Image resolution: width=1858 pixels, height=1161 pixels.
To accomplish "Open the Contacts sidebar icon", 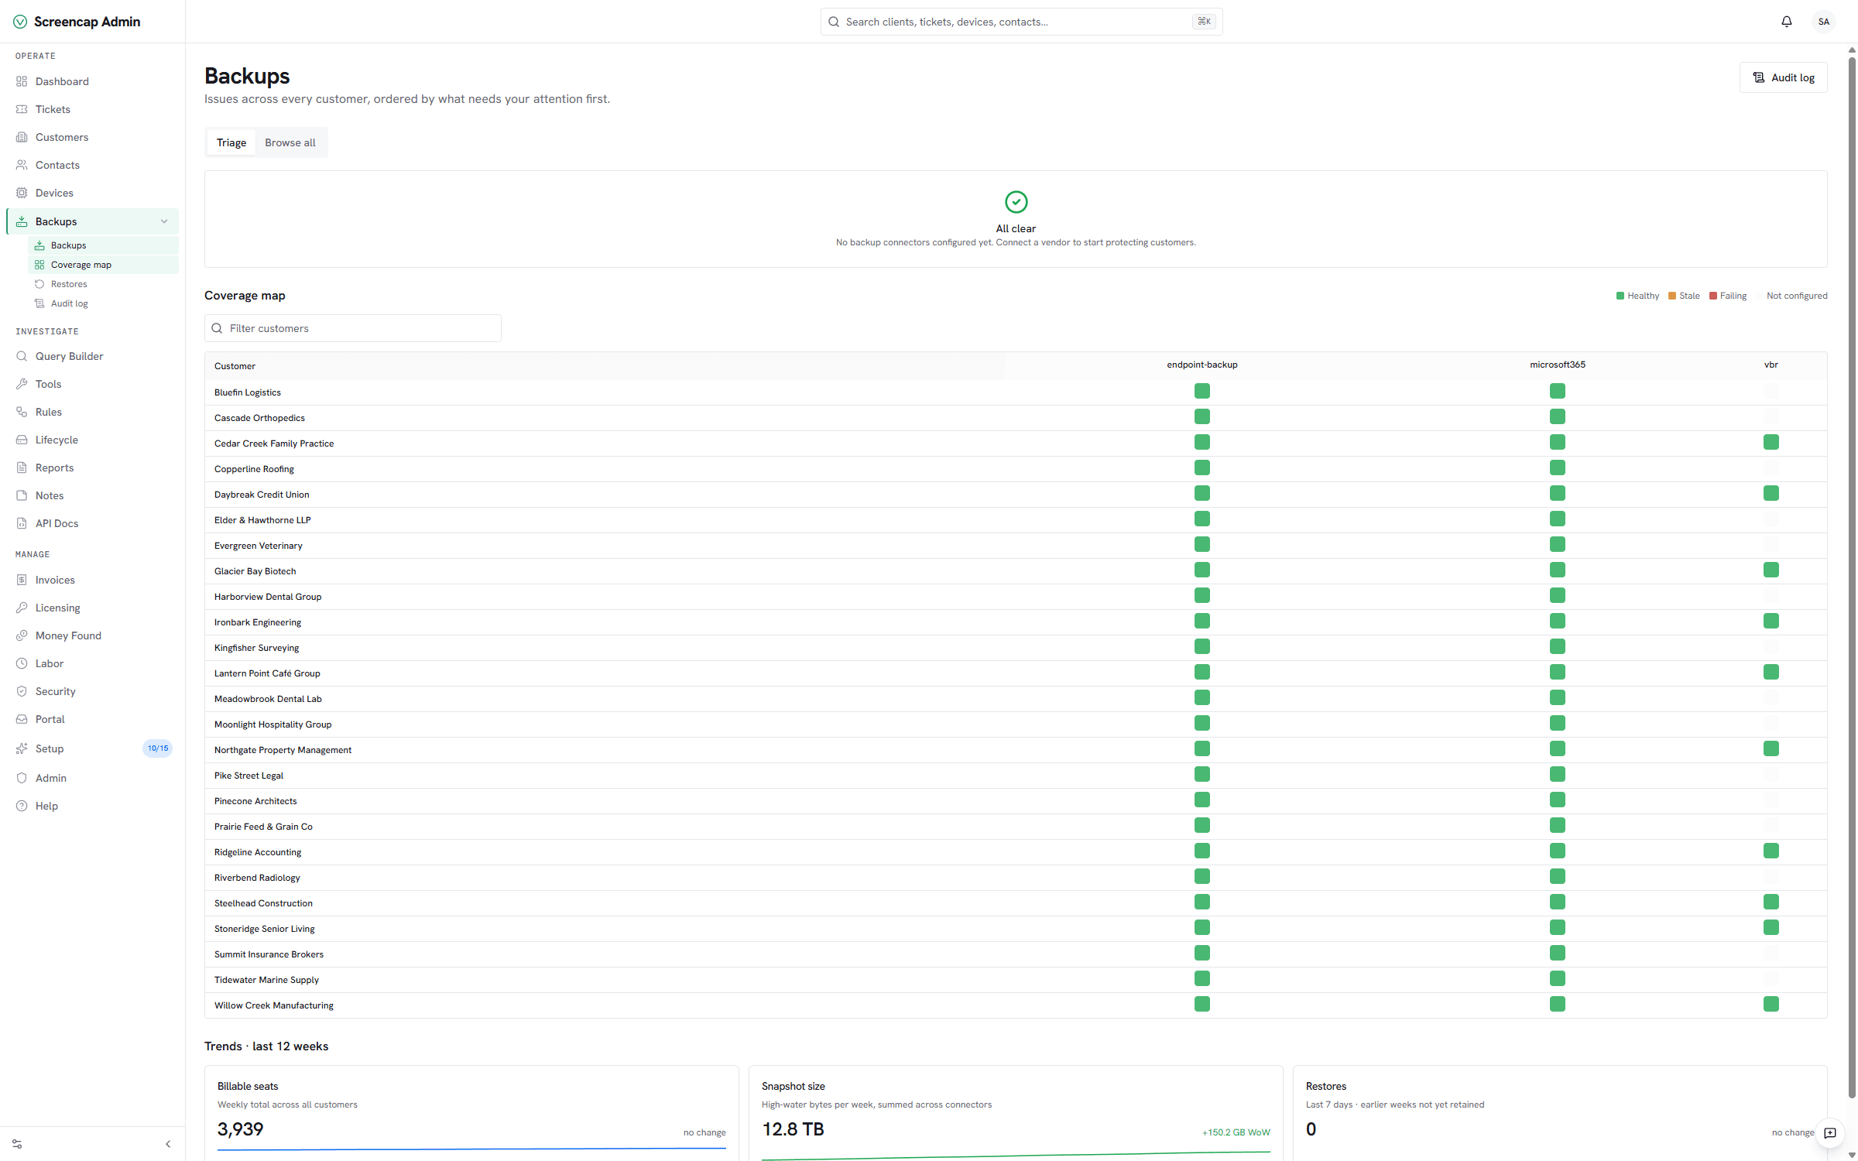I will pyautogui.click(x=22, y=165).
